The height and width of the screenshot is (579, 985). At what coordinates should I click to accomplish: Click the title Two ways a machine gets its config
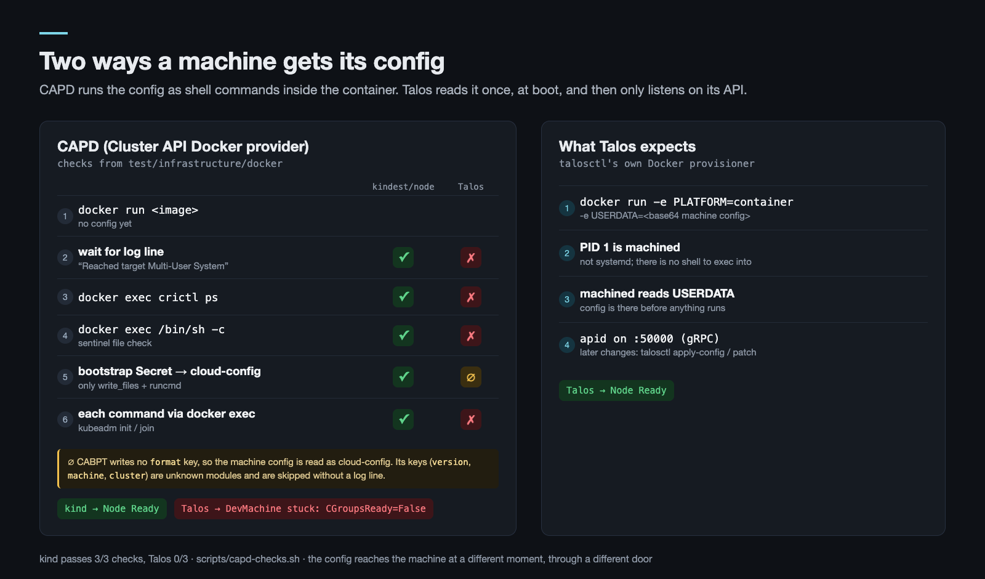[x=242, y=62]
